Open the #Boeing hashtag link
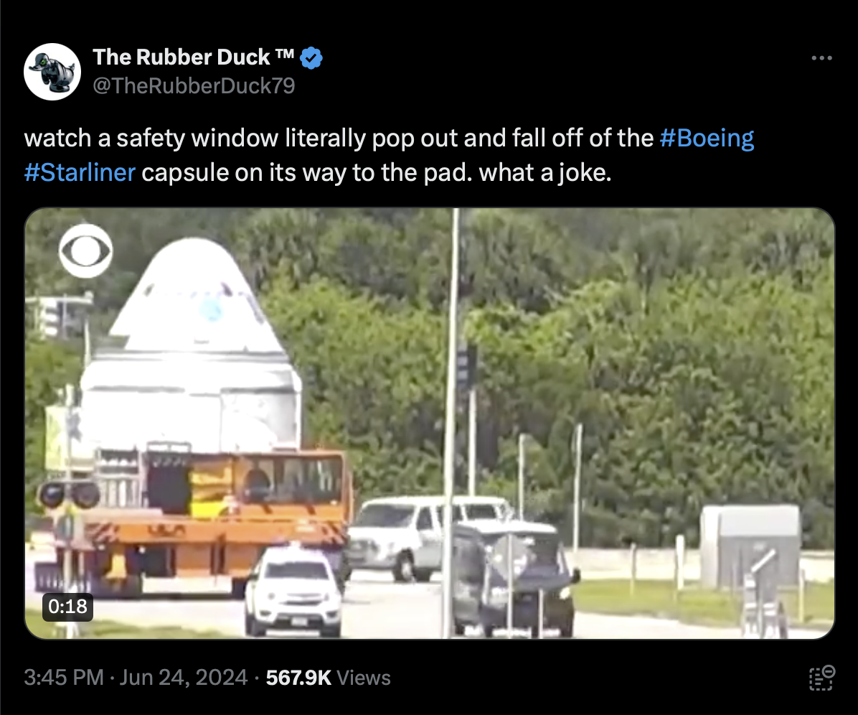 [707, 138]
